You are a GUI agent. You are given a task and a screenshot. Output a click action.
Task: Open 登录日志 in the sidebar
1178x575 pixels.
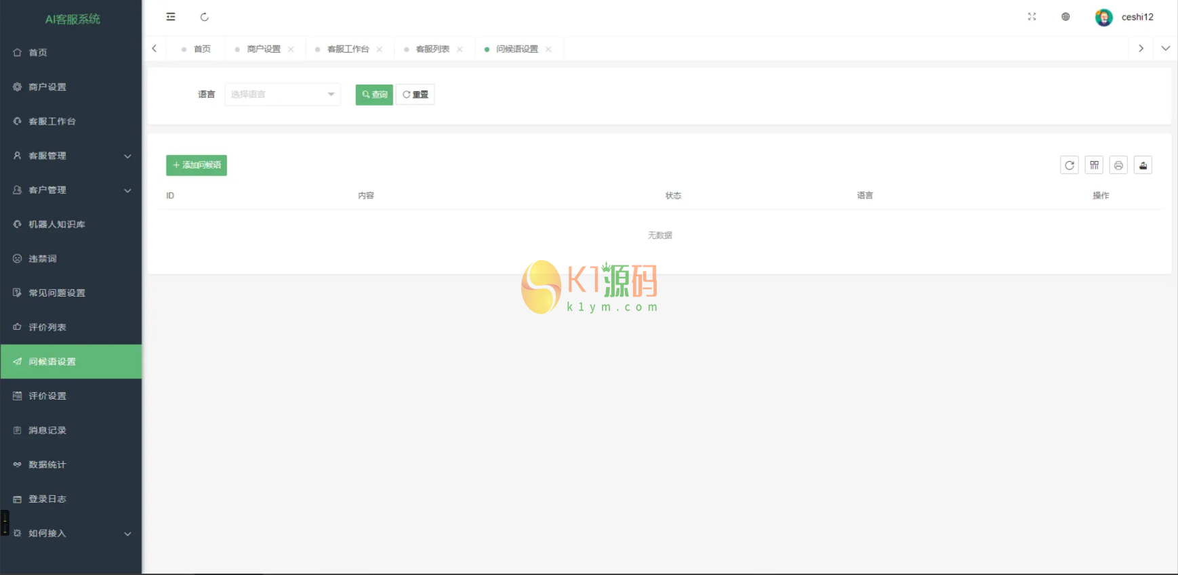coord(71,499)
